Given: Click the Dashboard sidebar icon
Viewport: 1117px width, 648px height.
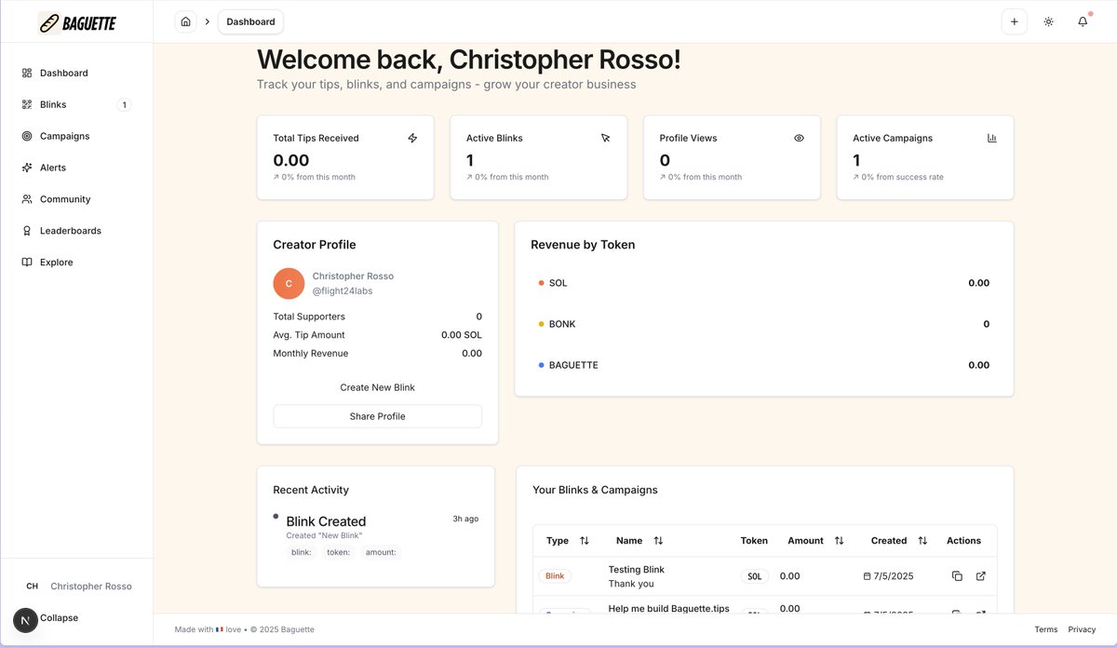Looking at the screenshot, I should [27, 73].
